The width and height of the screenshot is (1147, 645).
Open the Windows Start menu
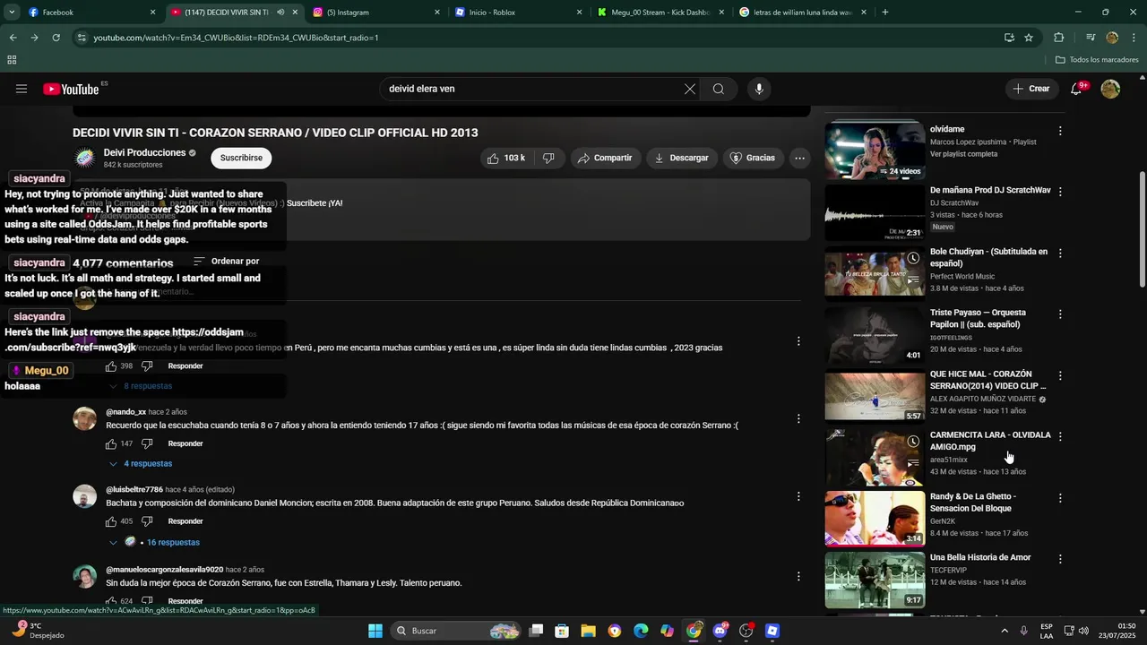point(375,631)
